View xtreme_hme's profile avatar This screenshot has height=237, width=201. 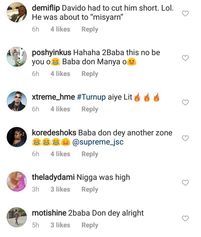[x=17, y=101]
